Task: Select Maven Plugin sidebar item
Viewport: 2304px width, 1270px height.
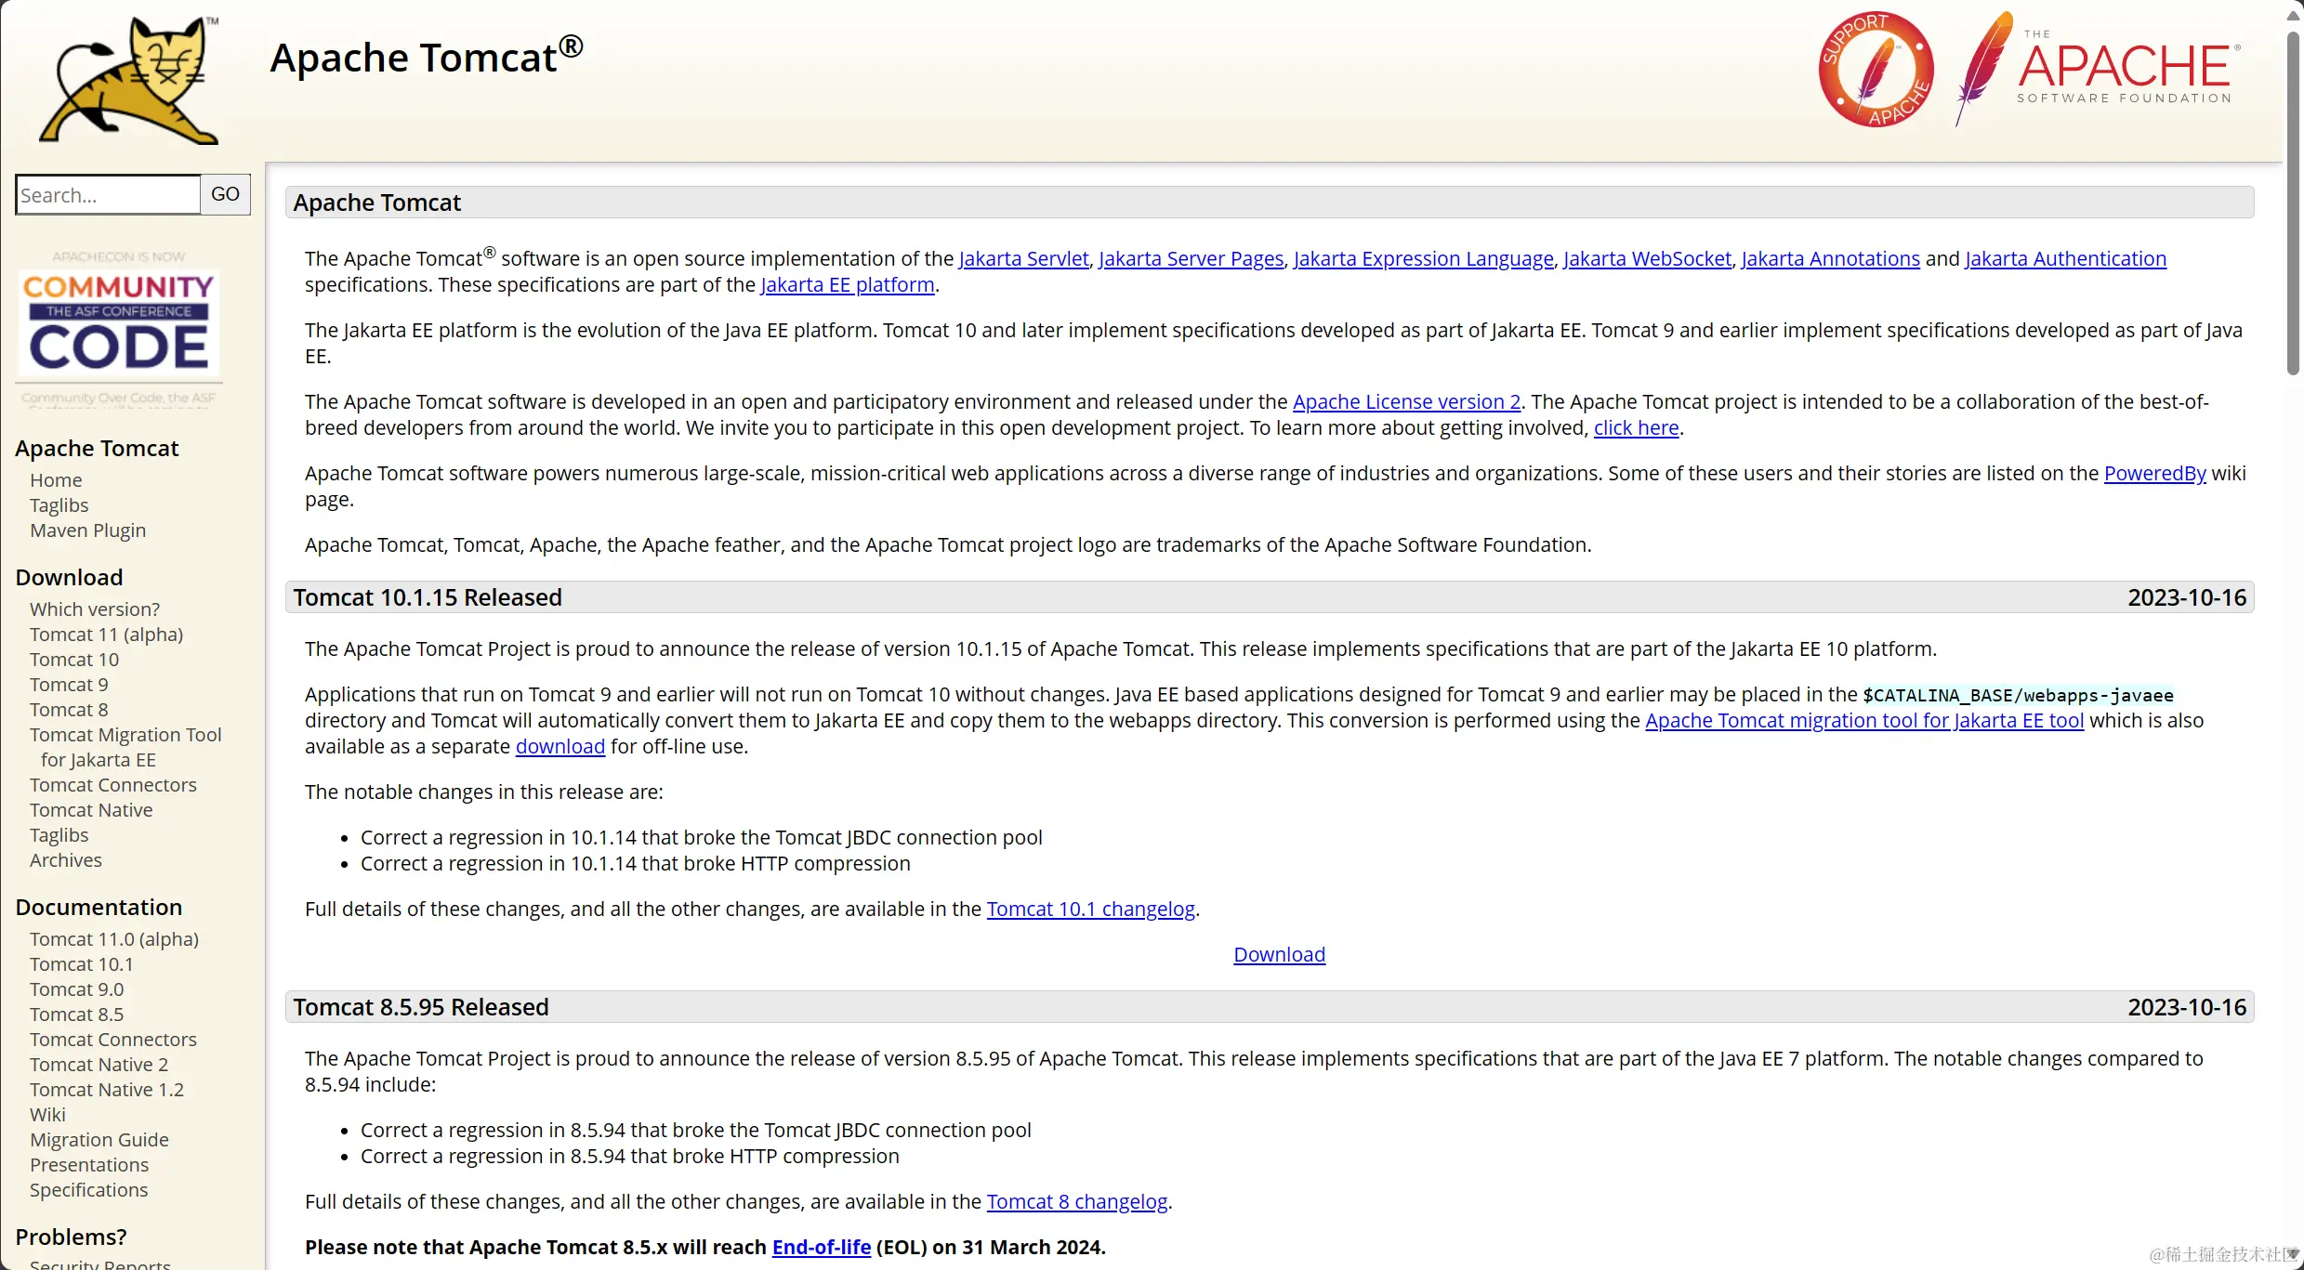Action: pyautogui.click(x=87, y=530)
